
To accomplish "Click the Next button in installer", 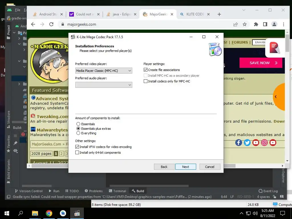I will pos(186,167).
